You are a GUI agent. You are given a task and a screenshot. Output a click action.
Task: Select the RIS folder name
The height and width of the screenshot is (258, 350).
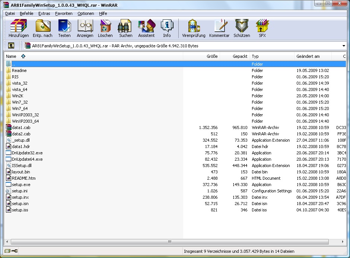pos(15,77)
